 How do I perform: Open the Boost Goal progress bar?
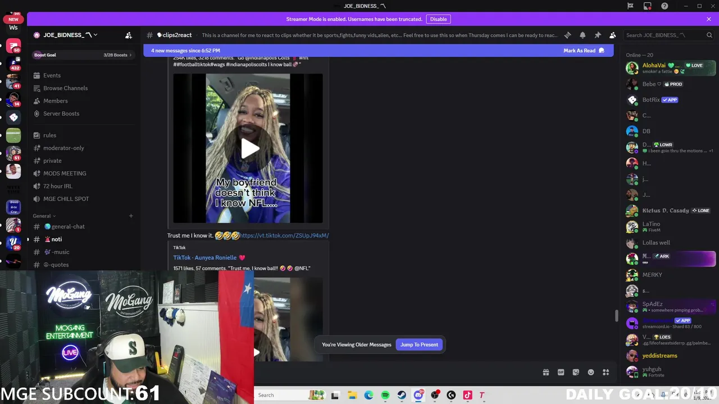pyautogui.click(x=83, y=55)
